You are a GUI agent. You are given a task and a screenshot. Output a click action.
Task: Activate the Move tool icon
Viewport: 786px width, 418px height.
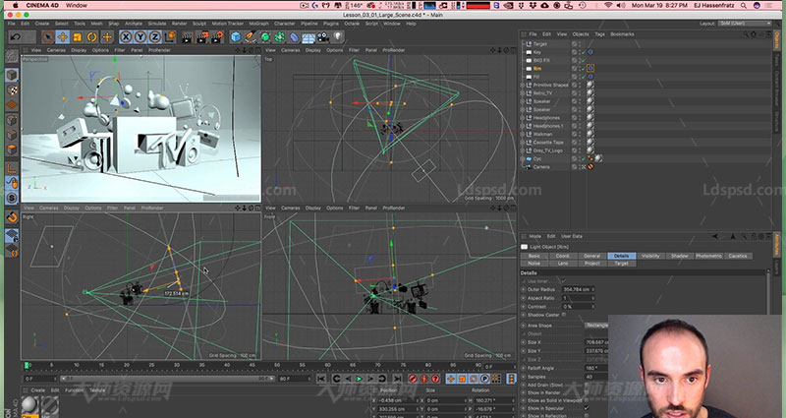pyautogui.click(x=63, y=37)
